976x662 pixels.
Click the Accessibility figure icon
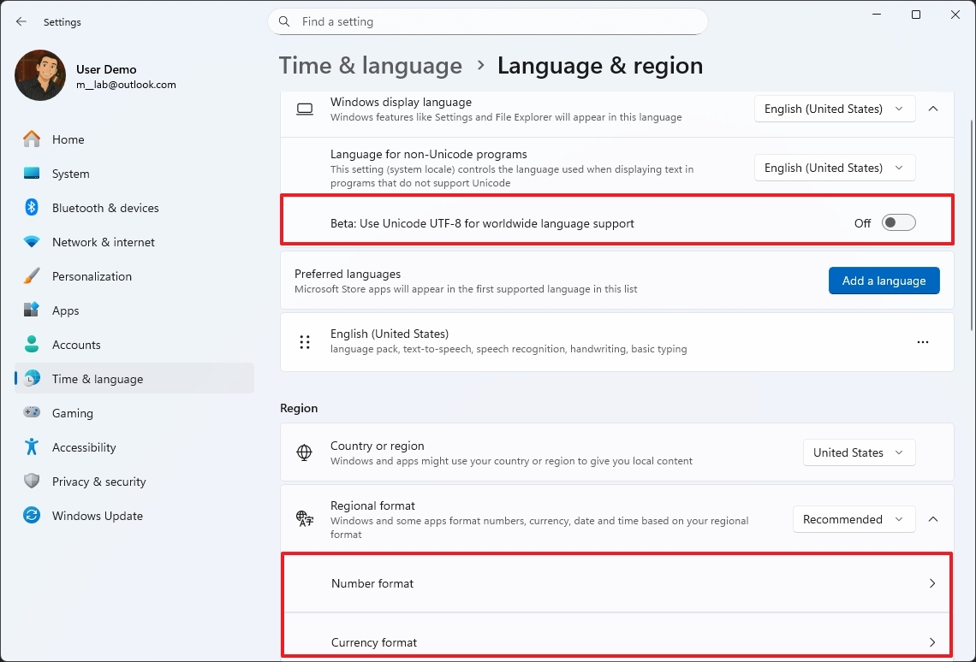pyautogui.click(x=32, y=447)
